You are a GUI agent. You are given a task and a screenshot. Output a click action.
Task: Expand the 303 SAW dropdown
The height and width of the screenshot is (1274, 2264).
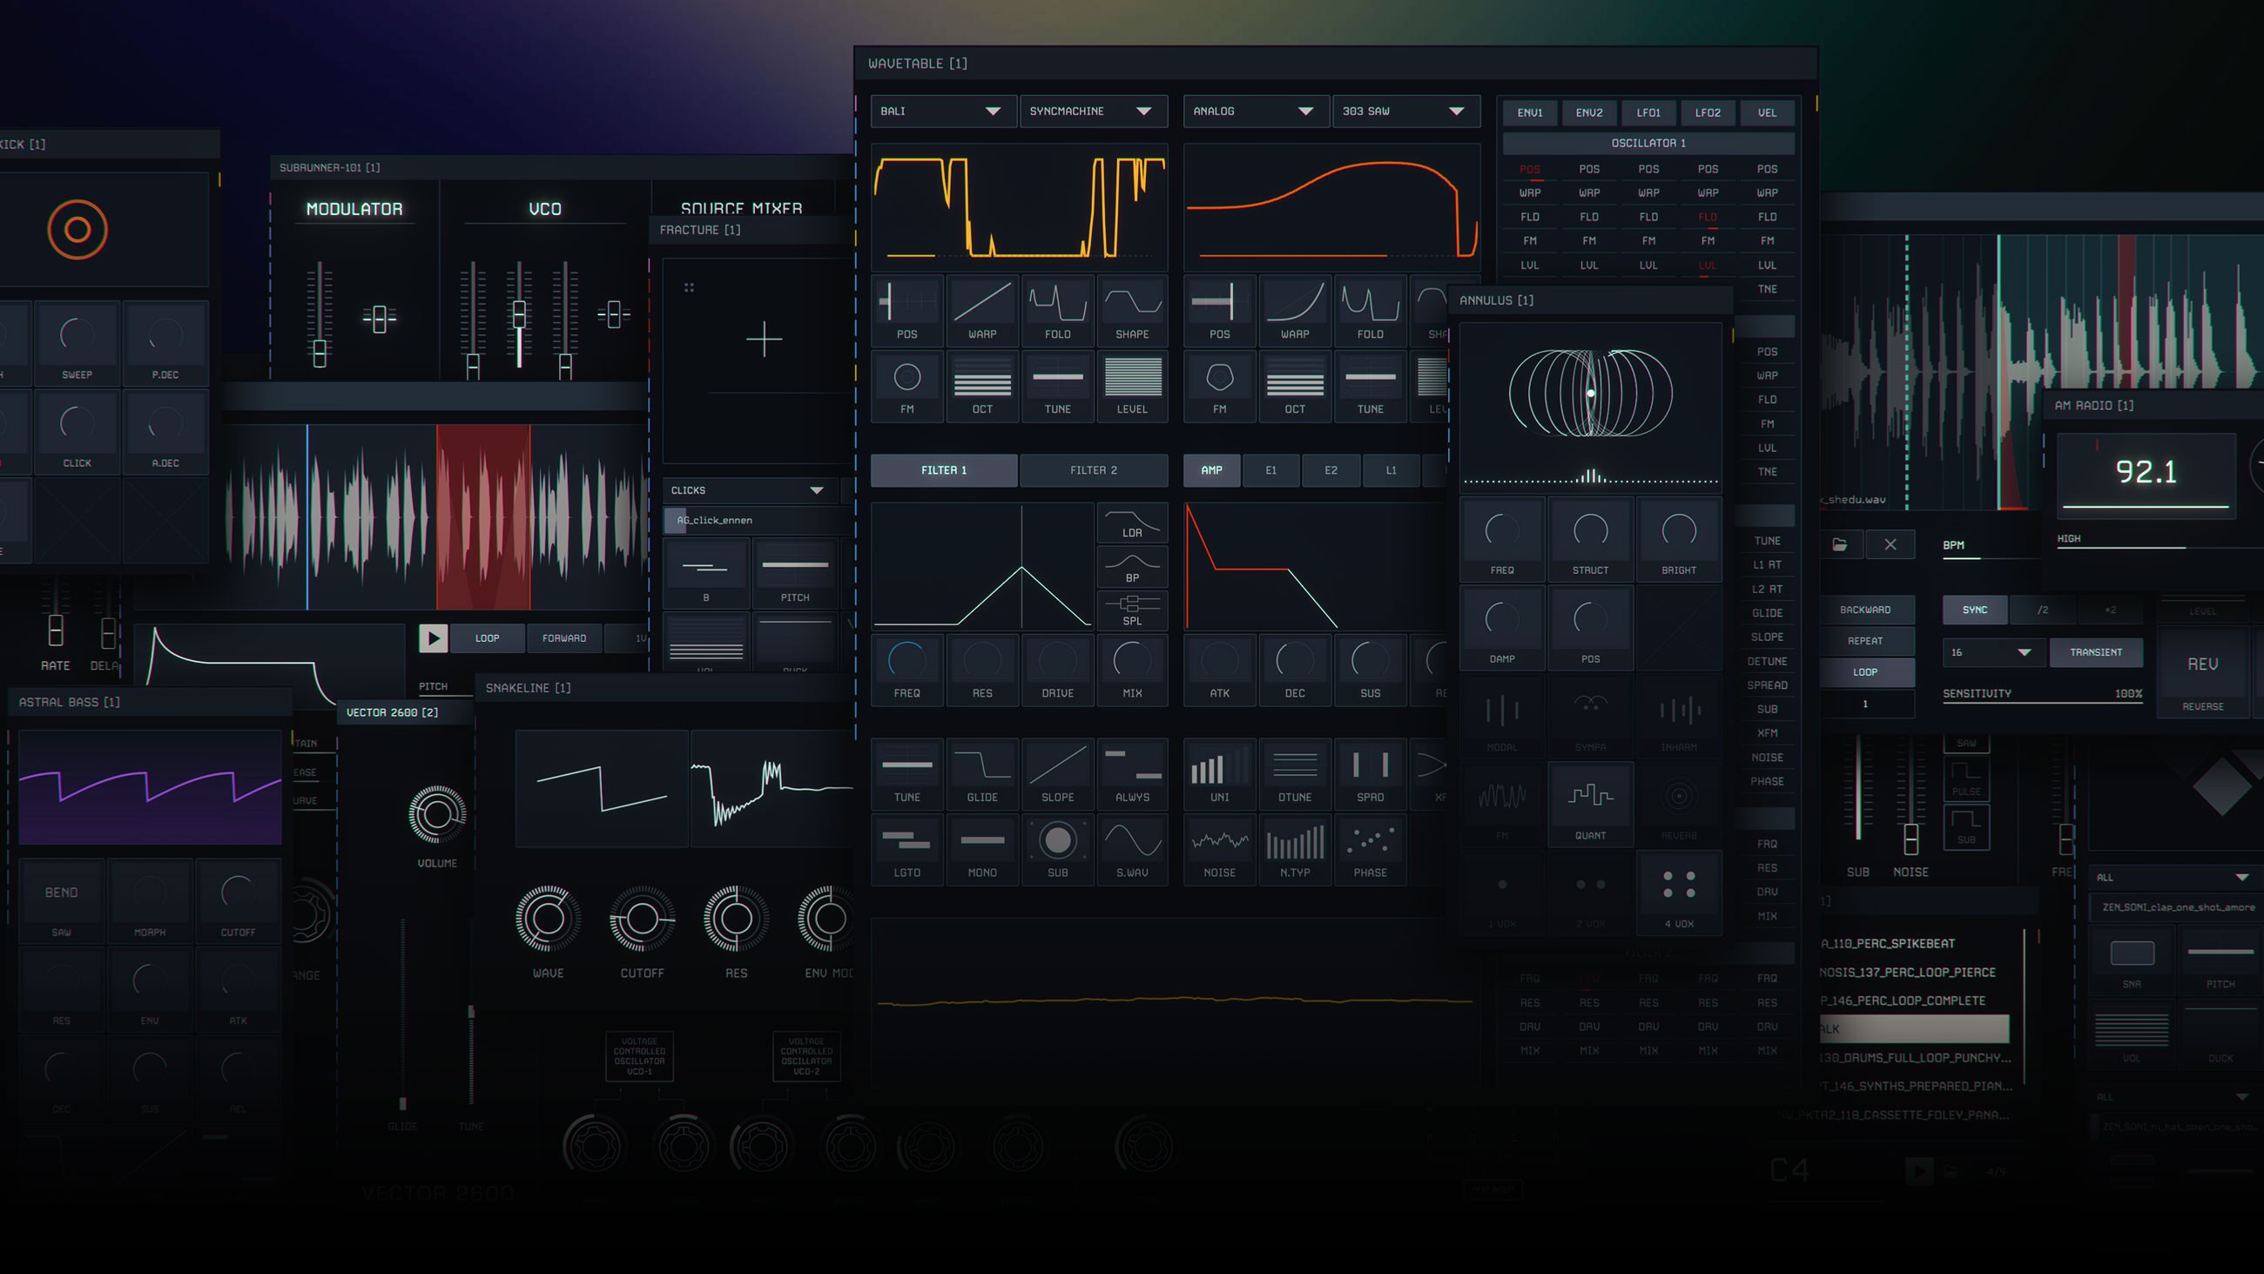[1405, 111]
